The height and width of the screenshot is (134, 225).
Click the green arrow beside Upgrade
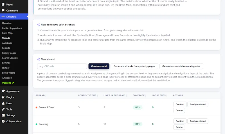point(13,83)
